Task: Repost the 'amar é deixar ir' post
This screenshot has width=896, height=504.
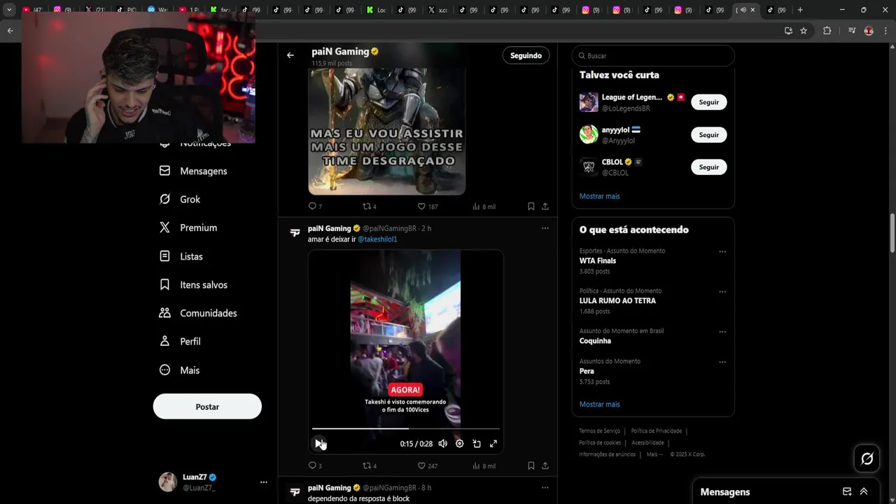Action: click(370, 465)
